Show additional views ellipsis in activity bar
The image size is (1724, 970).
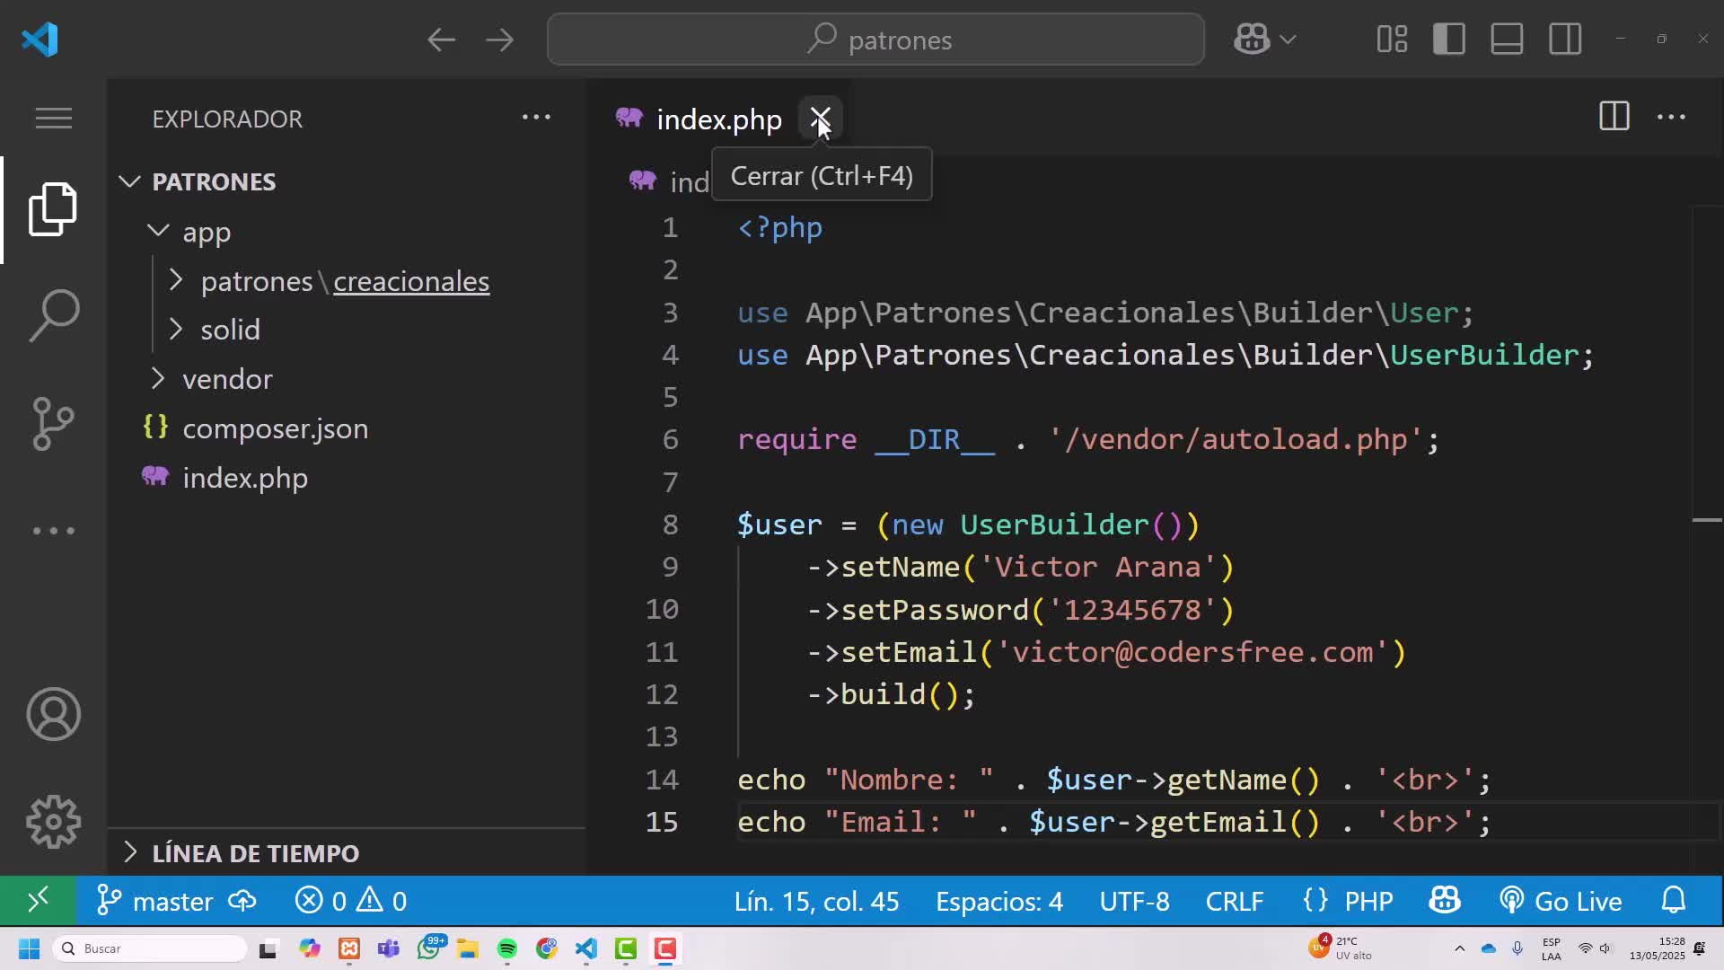[x=53, y=531]
